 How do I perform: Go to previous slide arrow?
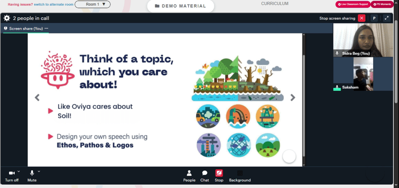click(x=37, y=98)
